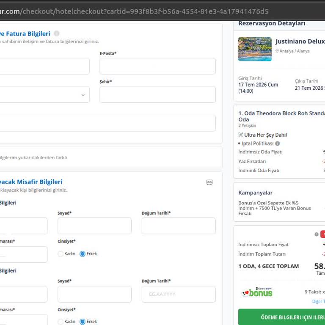Click the Şehir input field

[x=157, y=94]
